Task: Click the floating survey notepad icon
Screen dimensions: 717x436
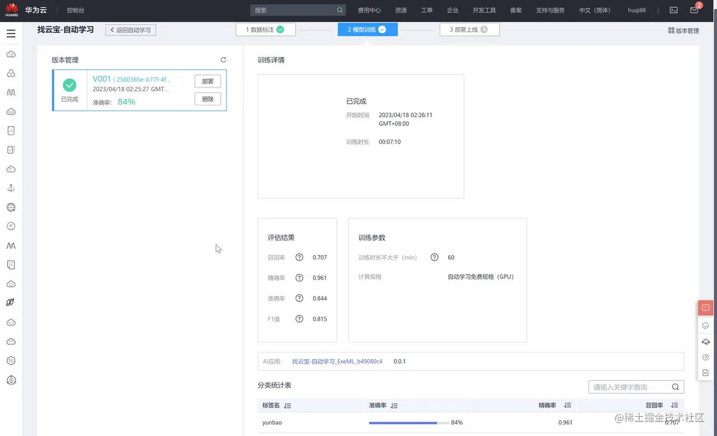Action: click(705, 373)
